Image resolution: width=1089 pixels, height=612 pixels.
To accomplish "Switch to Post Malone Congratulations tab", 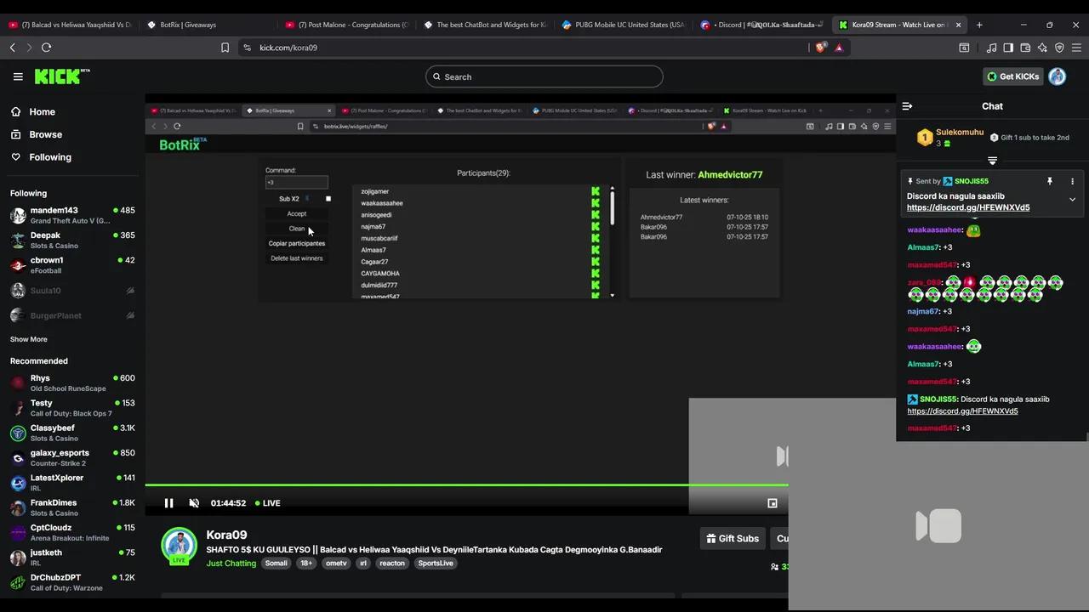I will [345, 25].
